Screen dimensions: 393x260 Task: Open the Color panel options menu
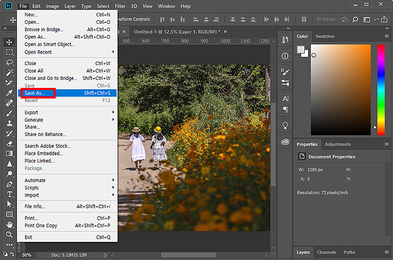tap(387, 36)
